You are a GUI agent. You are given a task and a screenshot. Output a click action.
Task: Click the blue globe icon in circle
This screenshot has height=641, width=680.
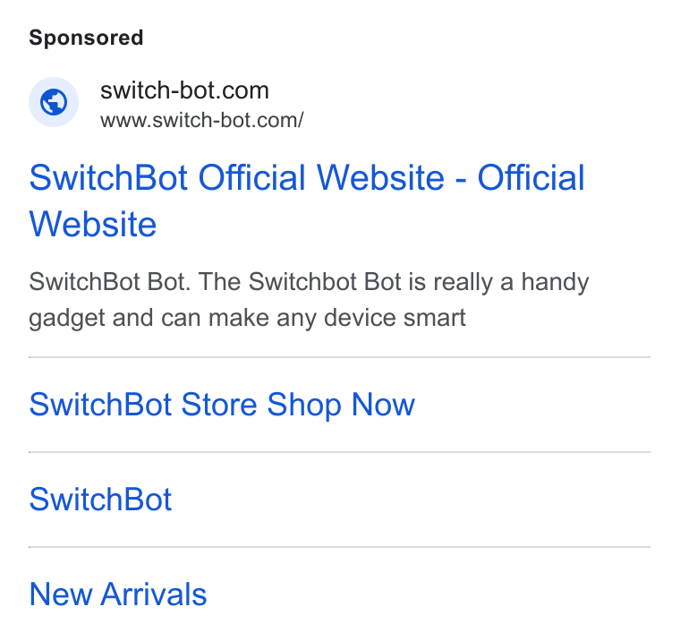pyautogui.click(x=54, y=102)
